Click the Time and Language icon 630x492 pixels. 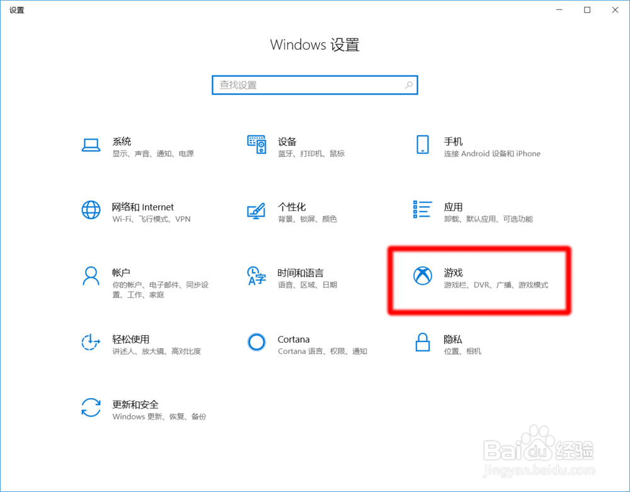[256, 276]
